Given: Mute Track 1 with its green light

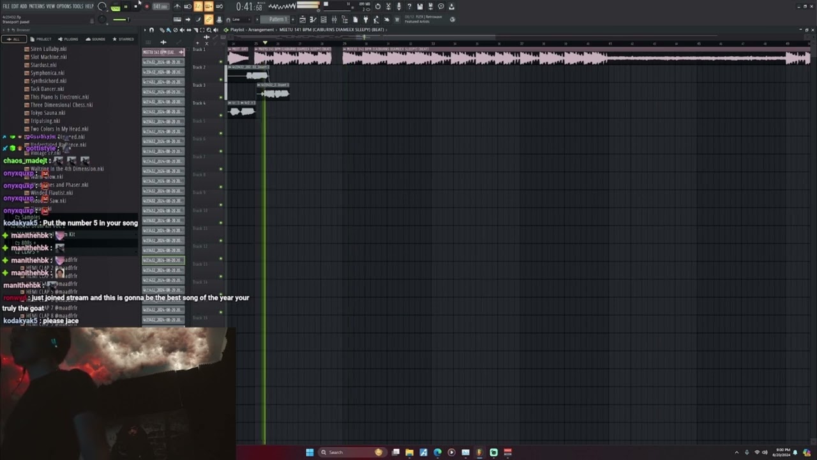Looking at the screenshot, I should [221, 62].
